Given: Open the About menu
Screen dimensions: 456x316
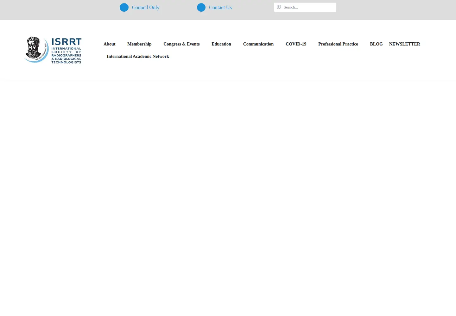Looking at the screenshot, I should (110, 44).
